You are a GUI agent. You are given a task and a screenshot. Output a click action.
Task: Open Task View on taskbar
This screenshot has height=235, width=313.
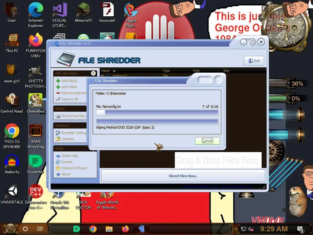[x=40, y=229]
